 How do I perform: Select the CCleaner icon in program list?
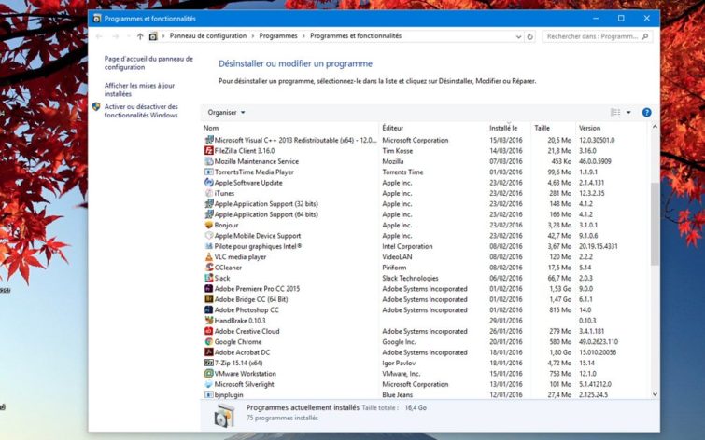pos(208,268)
